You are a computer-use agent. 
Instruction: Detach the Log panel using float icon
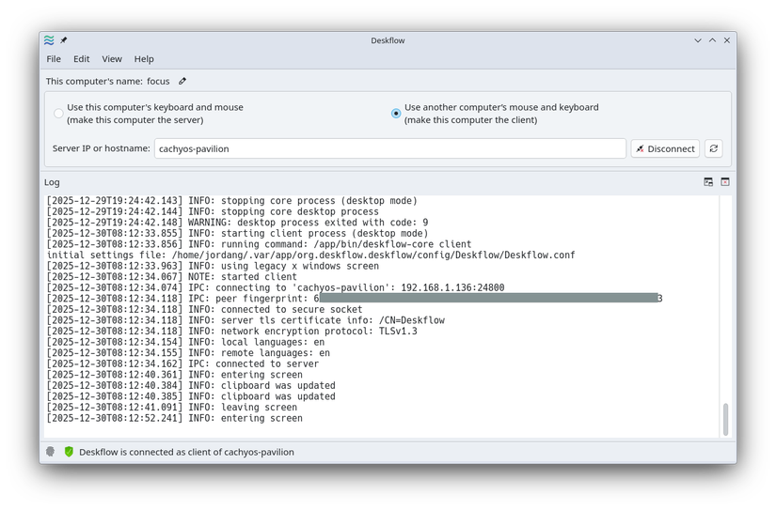(x=708, y=182)
